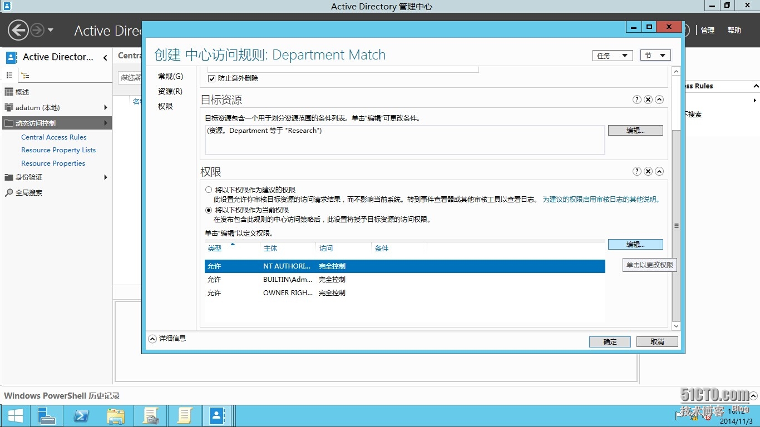Open the navigation history dropdown arrow

click(x=51, y=30)
